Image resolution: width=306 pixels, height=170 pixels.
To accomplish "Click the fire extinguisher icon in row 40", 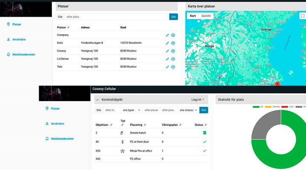I will click(x=122, y=142).
